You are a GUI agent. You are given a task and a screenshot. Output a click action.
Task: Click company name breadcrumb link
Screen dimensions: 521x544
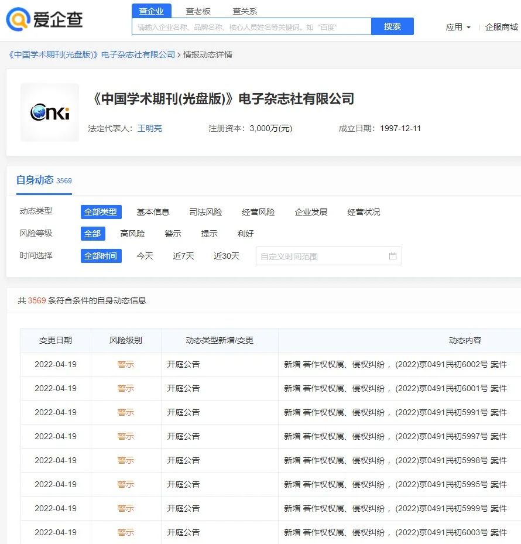click(x=92, y=54)
